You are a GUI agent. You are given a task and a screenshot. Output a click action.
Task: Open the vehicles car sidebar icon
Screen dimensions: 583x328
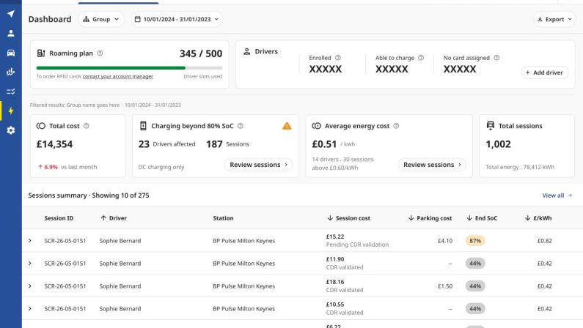[11, 53]
